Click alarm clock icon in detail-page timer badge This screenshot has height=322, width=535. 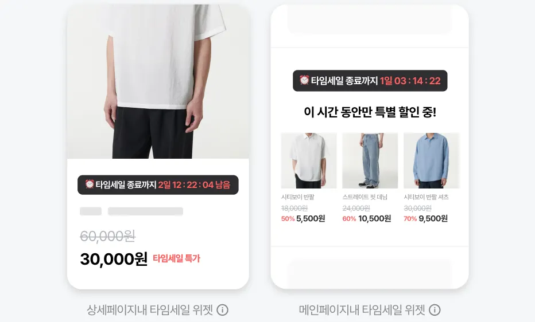[x=90, y=184]
